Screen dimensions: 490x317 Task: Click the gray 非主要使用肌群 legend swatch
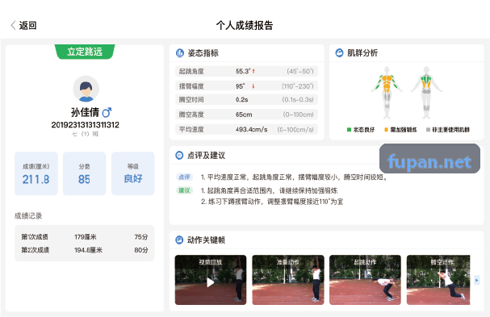click(x=428, y=130)
